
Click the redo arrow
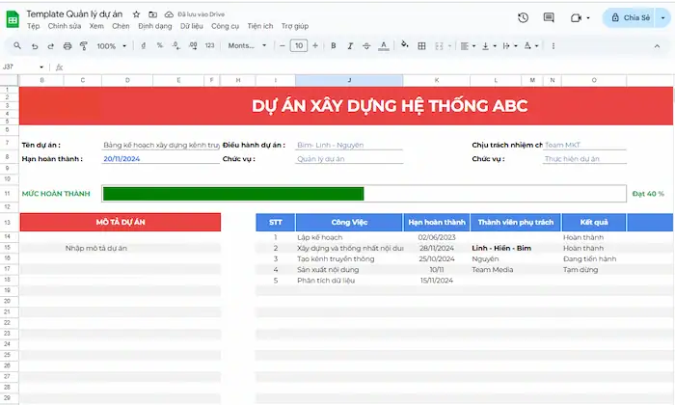pos(51,45)
